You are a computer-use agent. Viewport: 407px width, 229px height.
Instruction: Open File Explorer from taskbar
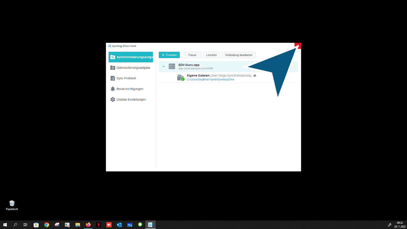coord(78,225)
